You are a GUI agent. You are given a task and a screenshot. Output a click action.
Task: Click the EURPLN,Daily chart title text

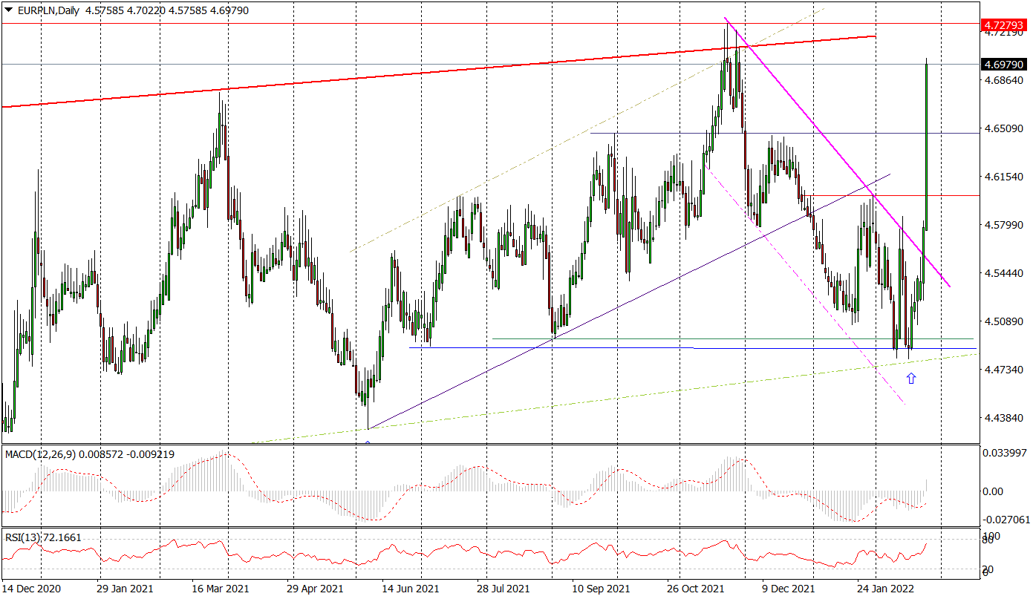[49, 9]
